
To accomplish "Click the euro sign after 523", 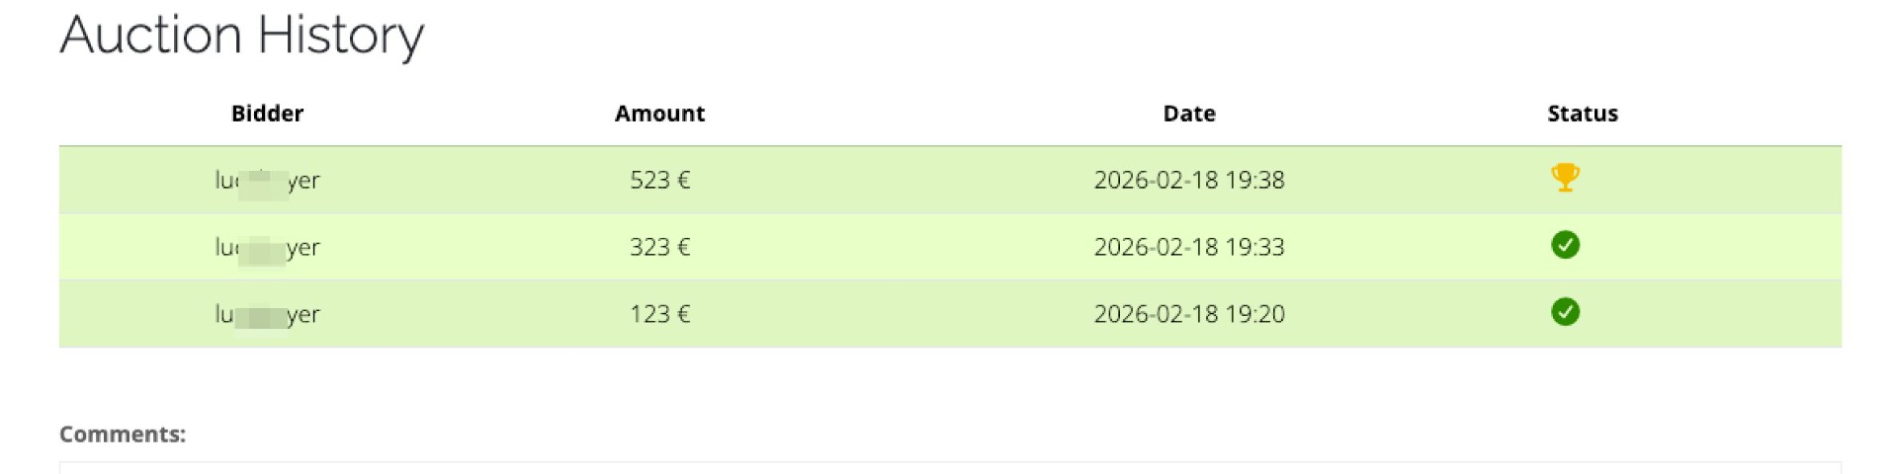I will [682, 181].
